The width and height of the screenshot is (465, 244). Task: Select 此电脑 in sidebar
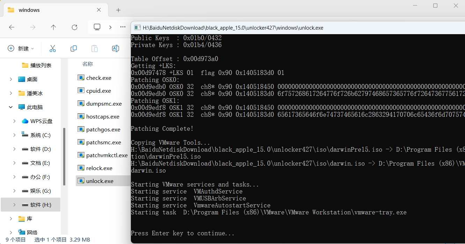tap(30, 107)
